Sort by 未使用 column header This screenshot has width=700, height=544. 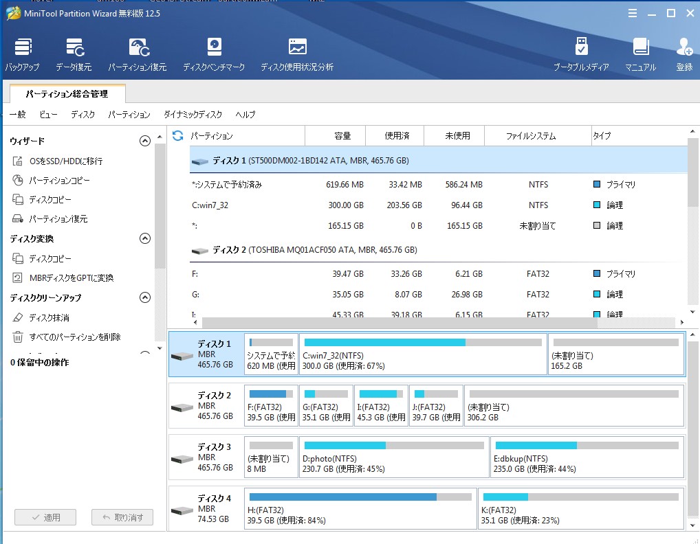[454, 135]
